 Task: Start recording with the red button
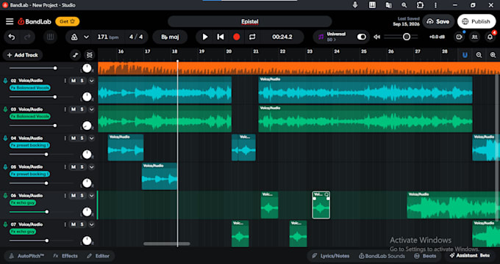tap(236, 37)
